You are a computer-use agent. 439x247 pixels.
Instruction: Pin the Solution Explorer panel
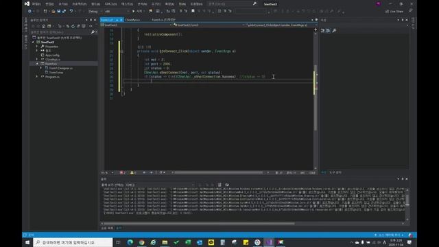(x=91, y=20)
